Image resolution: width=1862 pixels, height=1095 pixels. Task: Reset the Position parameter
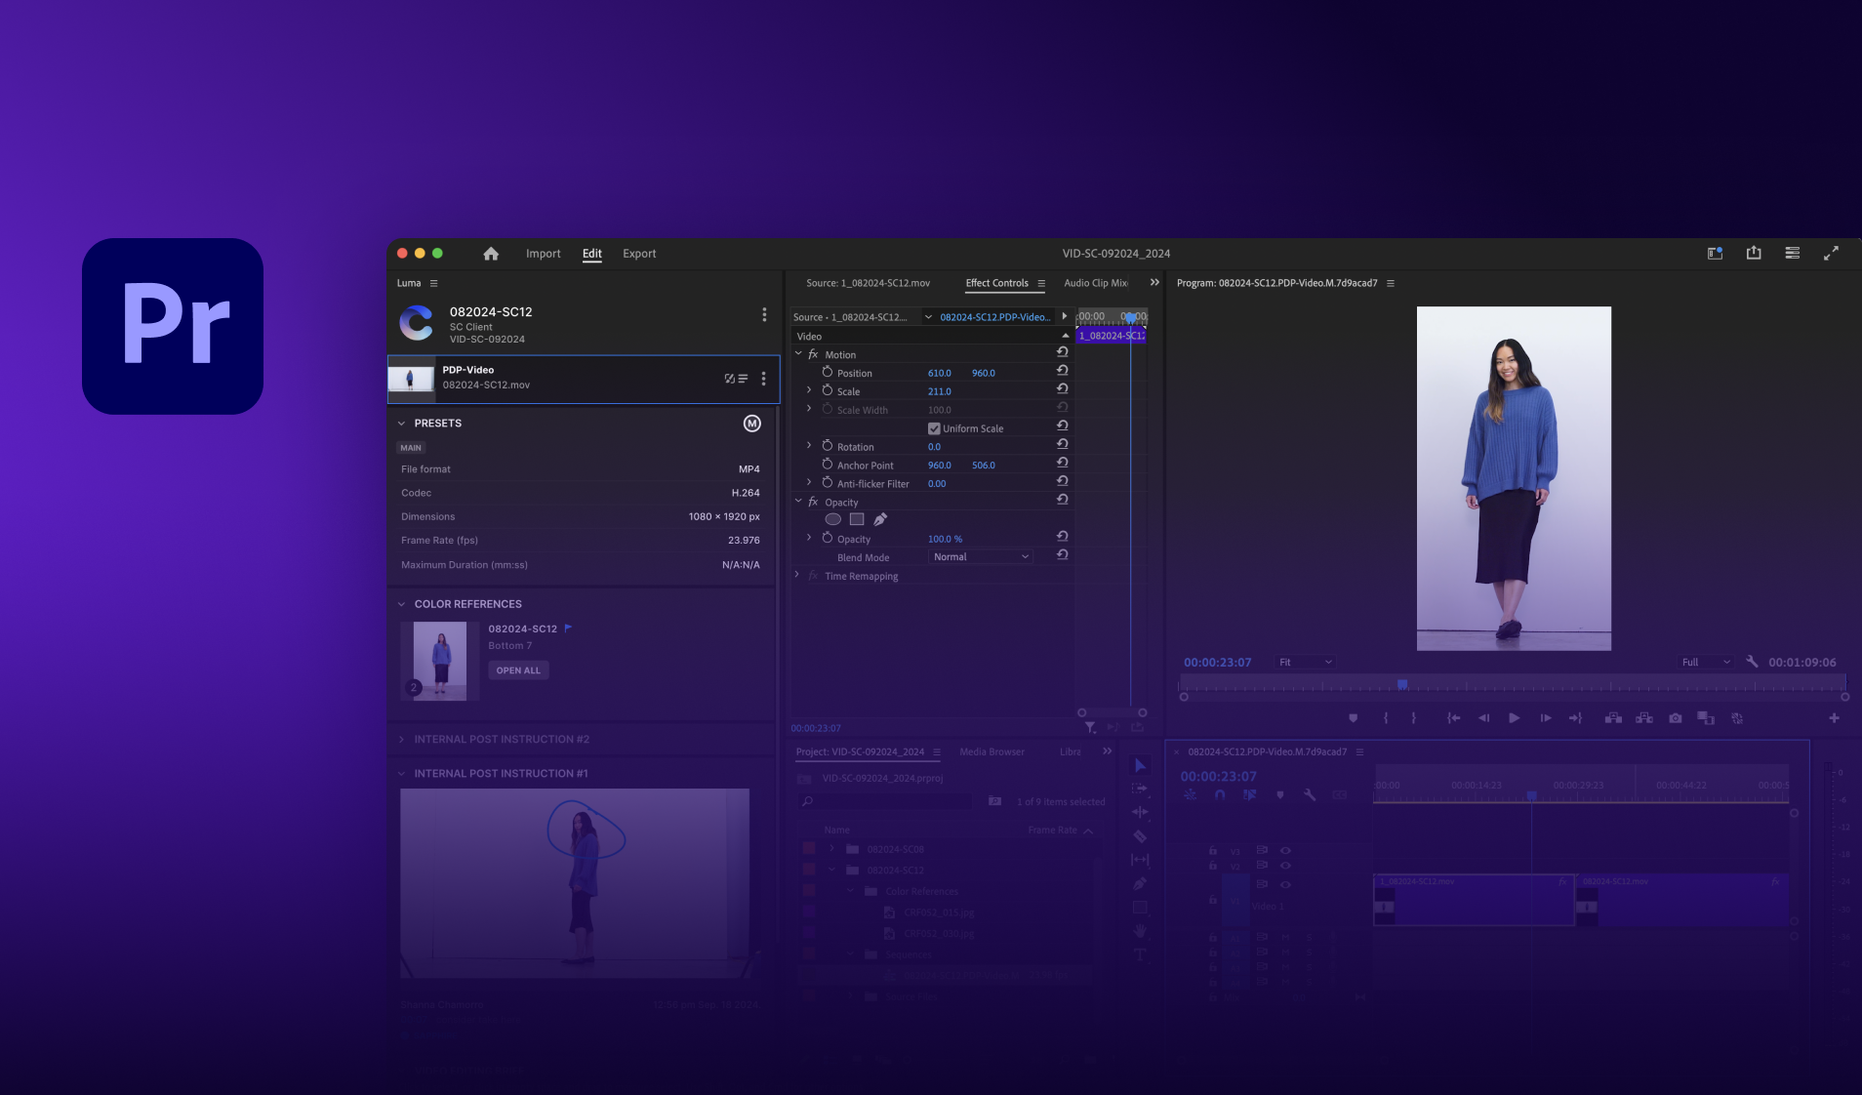pyautogui.click(x=1062, y=371)
